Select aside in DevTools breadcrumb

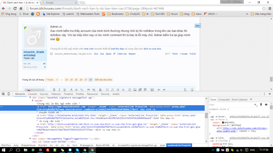[162, 145]
